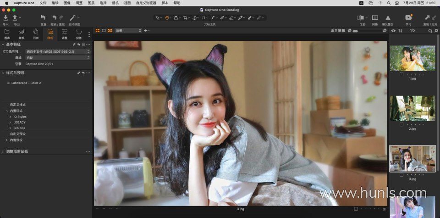
Task: Click the 之前 (Before) compare icon
Action: coord(361,18)
